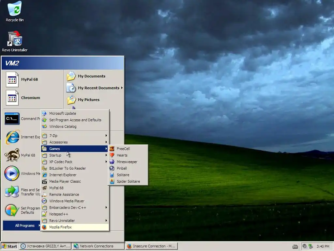This screenshot has width=334, height=251.
Task: Expand the Startup submenu
Action: coord(75,155)
